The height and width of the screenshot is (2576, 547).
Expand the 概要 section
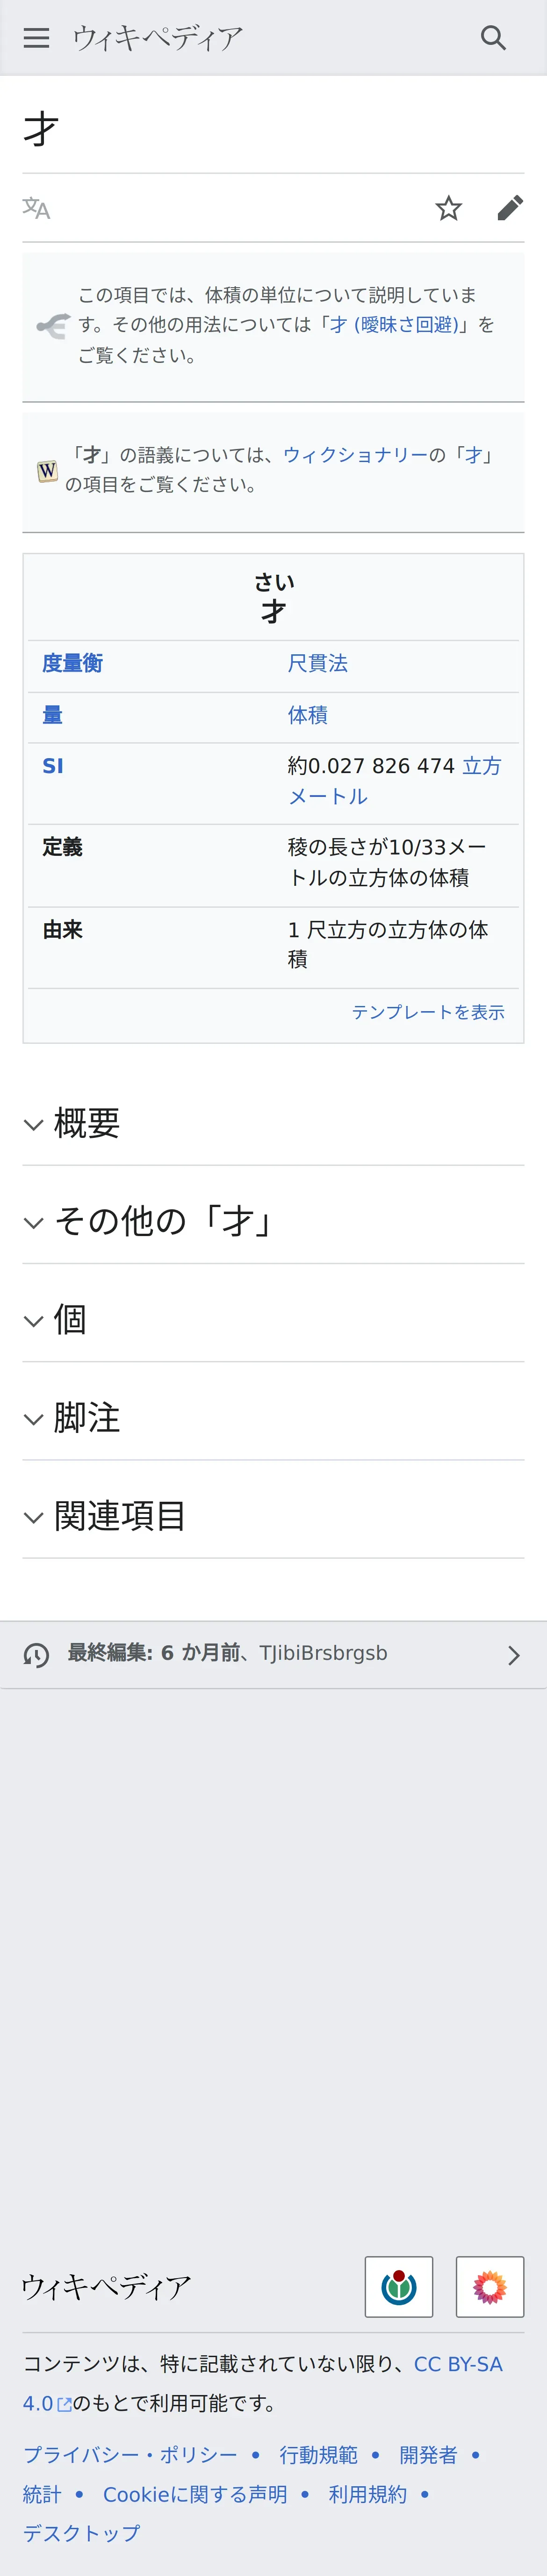tap(87, 1123)
